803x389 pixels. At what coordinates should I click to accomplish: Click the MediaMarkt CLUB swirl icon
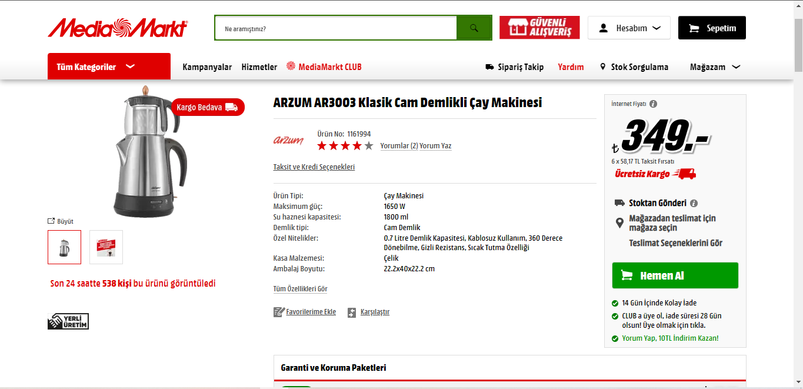(291, 66)
